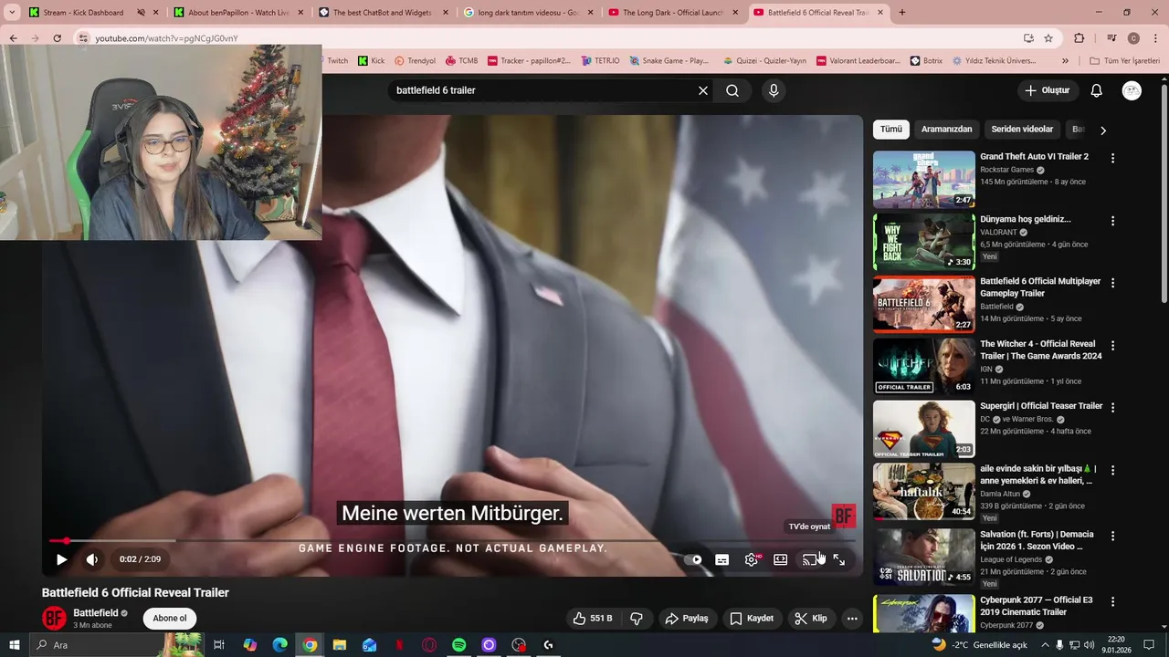Open Oluştur create menu
The width and height of the screenshot is (1169, 657).
pos(1047,90)
